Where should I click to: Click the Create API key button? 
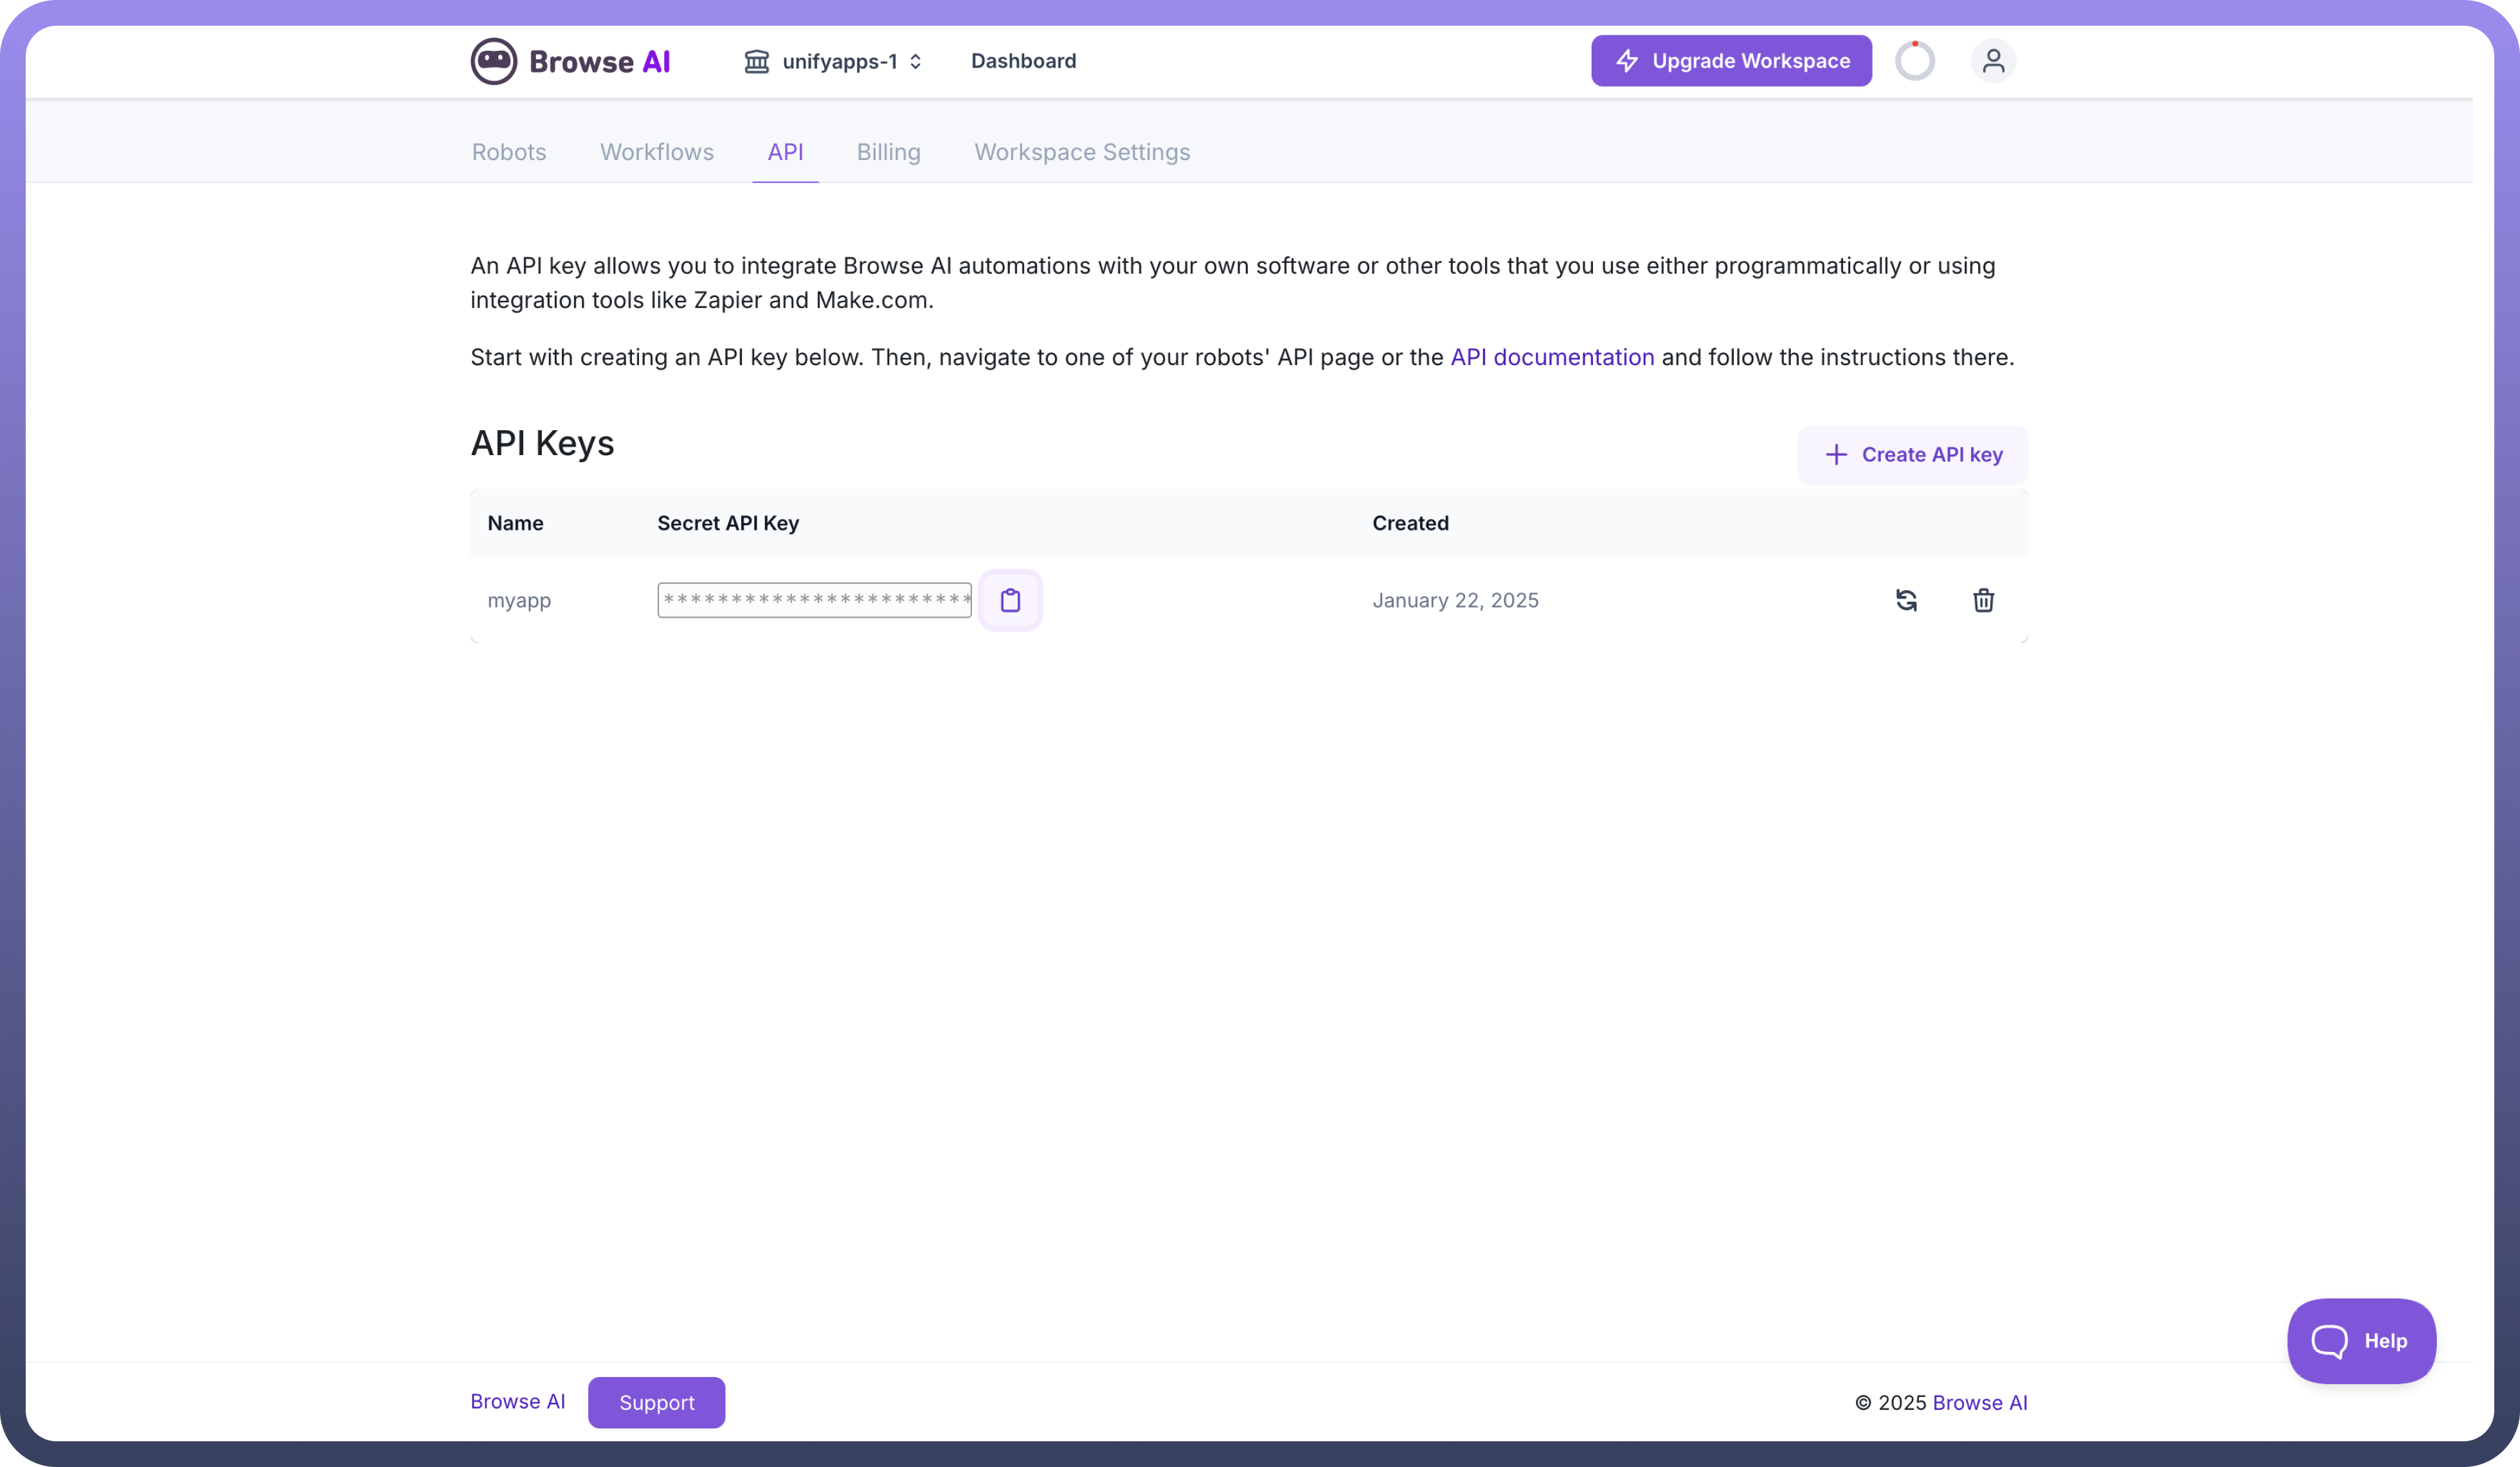(x=1912, y=455)
